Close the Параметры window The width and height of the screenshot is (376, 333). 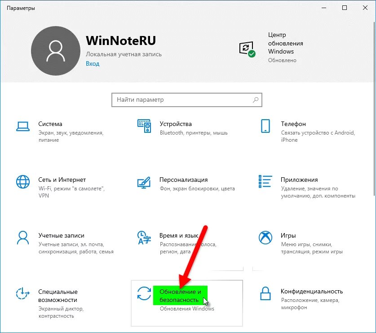pyautogui.click(x=365, y=8)
